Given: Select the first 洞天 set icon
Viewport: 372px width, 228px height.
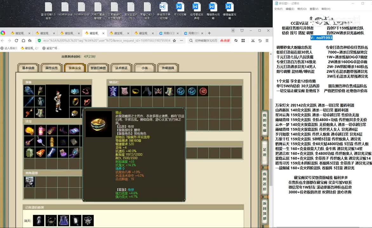Looking at the screenshot, I should pyautogui.click(x=39, y=221).
